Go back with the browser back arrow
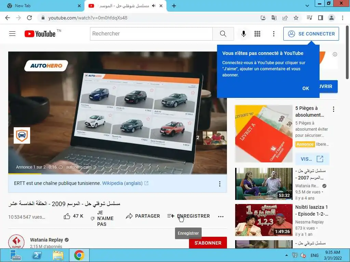Screen dimensions: 350x262 pyautogui.click(x=8, y=18)
